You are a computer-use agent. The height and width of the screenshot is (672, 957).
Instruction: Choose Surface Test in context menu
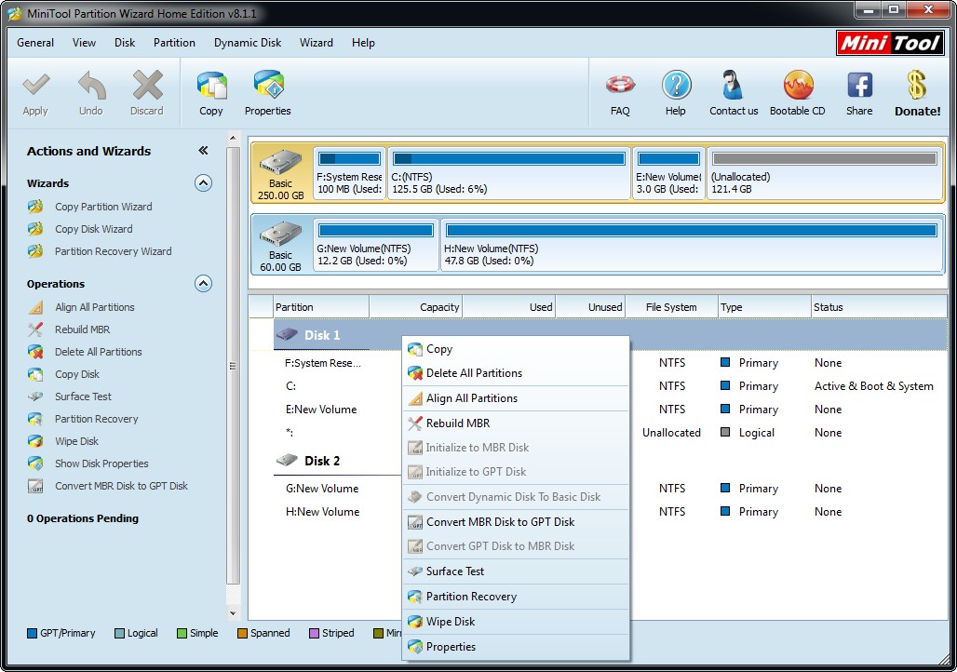coord(516,571)
